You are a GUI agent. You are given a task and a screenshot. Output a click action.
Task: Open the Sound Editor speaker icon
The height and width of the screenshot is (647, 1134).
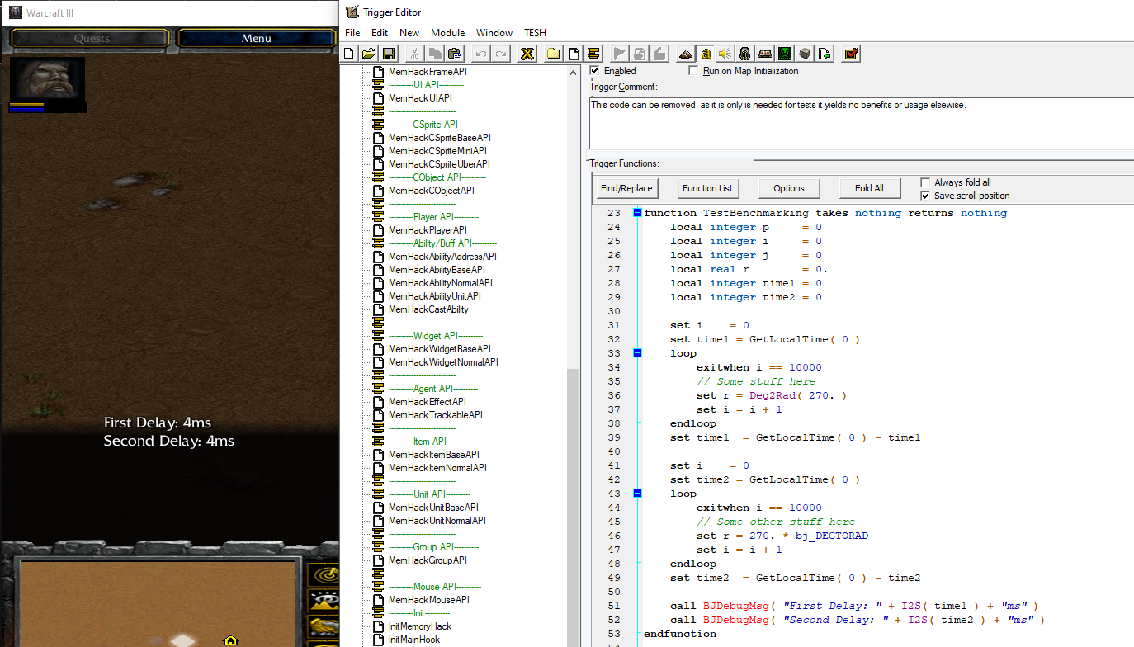[725, 54]
